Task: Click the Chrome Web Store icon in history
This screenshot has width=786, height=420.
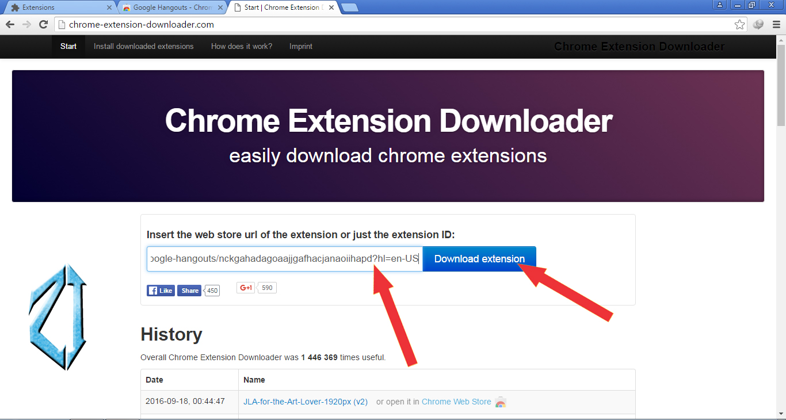Action: click(499, 402)
